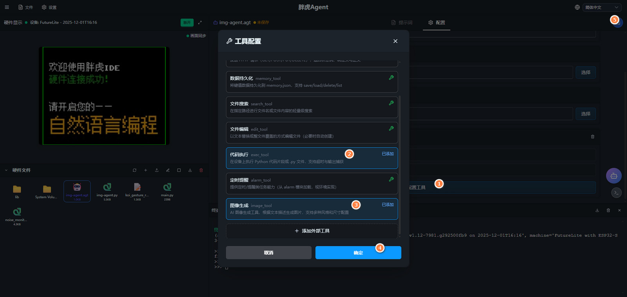The image size is (627, 297).
Task: Open the 文件 menu
Action: pyautogui.click(x=25, y=7)
